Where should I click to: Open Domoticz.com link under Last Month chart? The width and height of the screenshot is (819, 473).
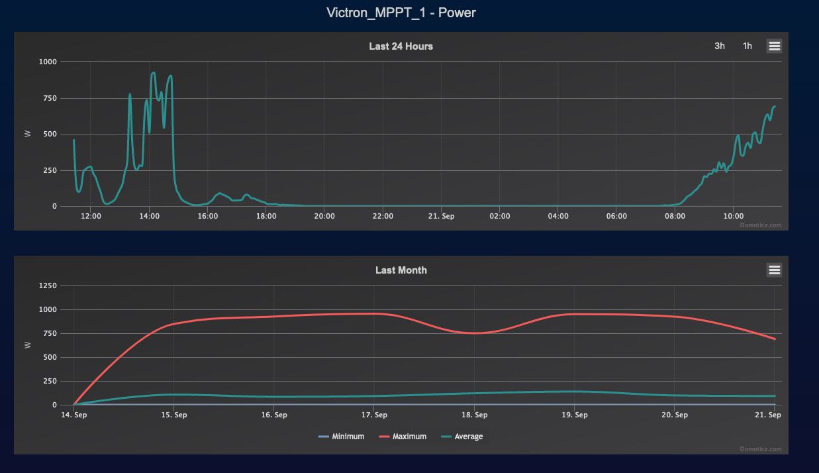(760, 449)
